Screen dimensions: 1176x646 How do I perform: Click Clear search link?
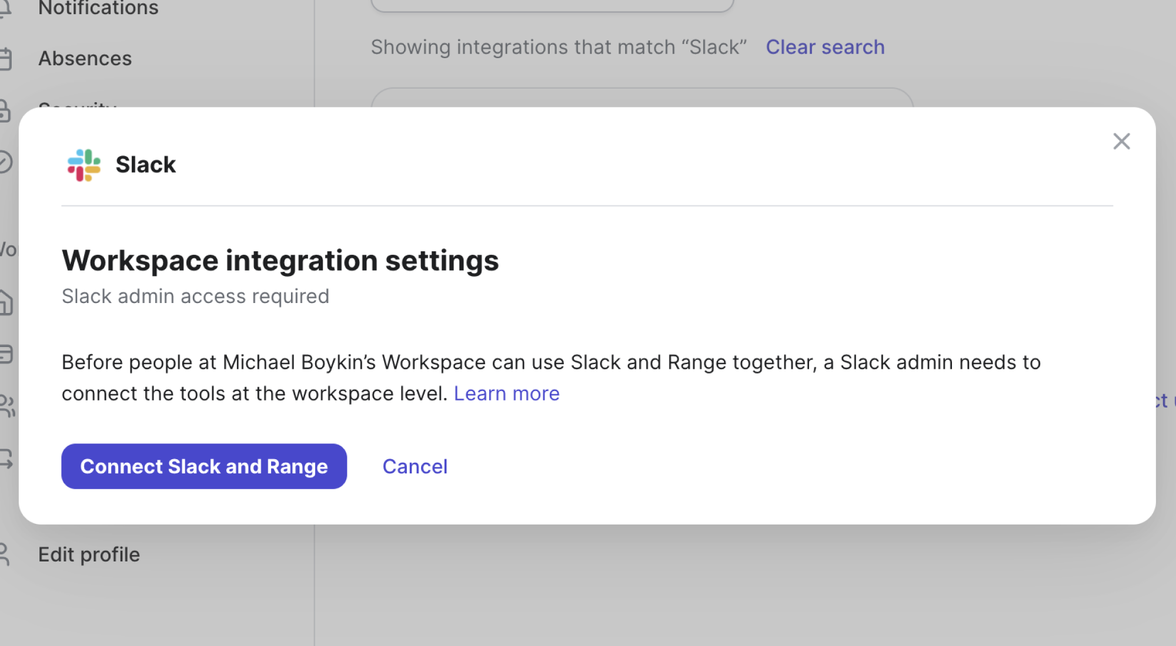tap(825, 47)
